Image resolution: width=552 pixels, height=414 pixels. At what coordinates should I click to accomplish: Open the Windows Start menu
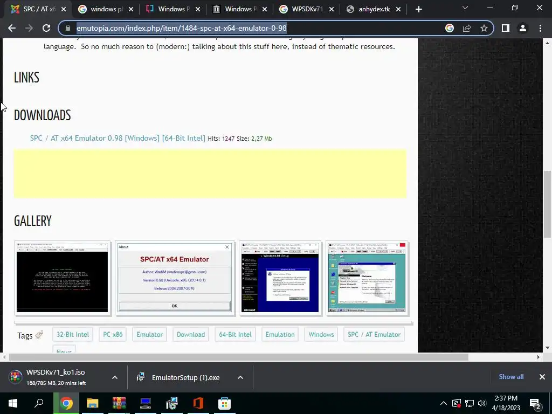[13, 403]
